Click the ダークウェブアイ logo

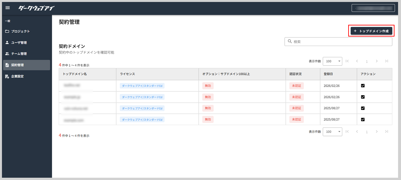(x=36, y=8)
